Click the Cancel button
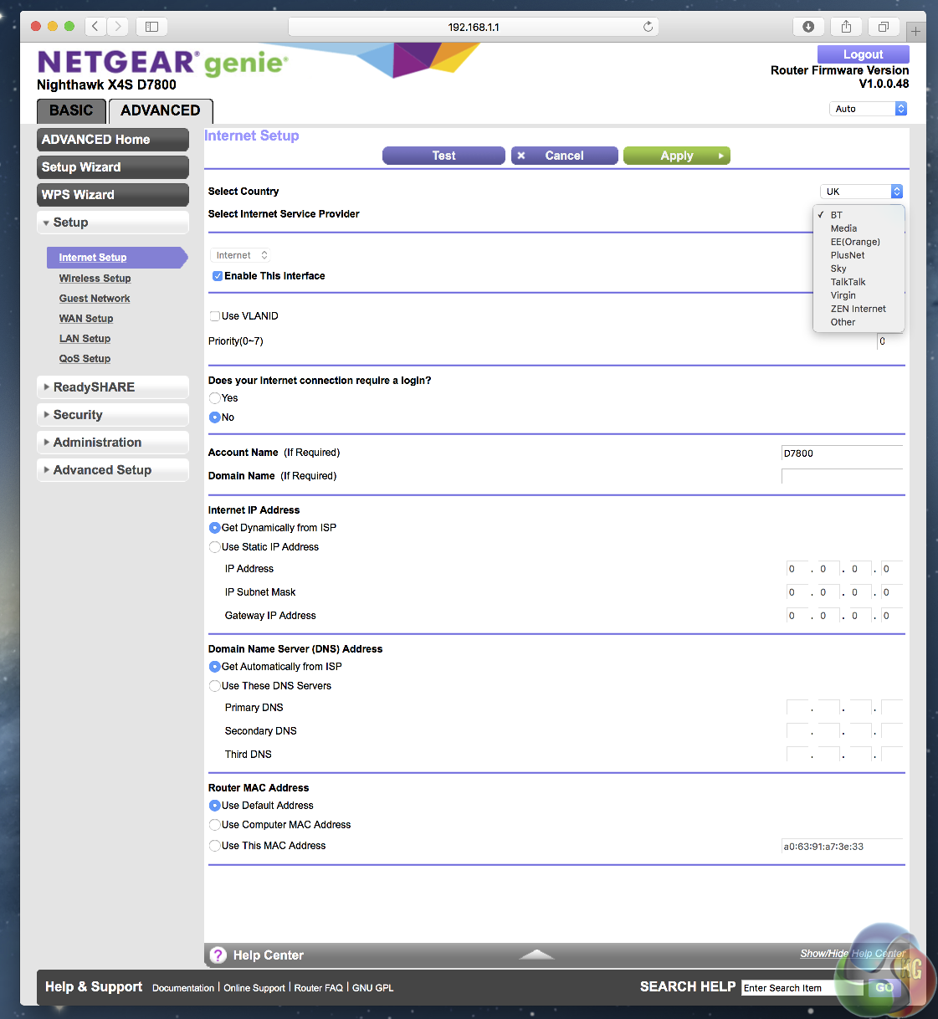 564,156
